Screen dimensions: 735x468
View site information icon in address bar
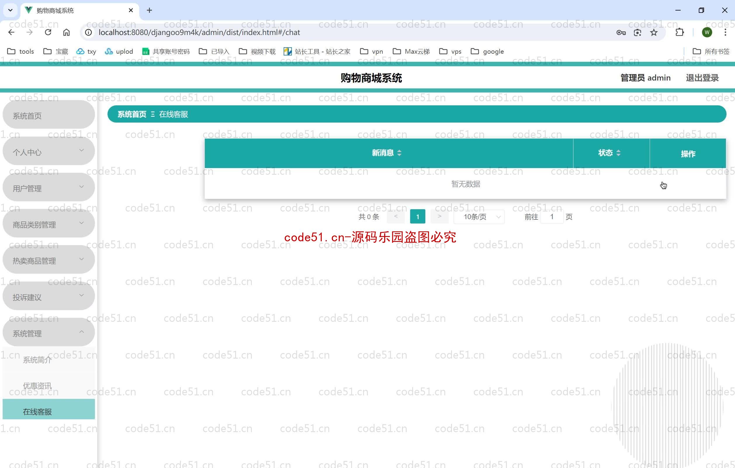tap(89, 32)
